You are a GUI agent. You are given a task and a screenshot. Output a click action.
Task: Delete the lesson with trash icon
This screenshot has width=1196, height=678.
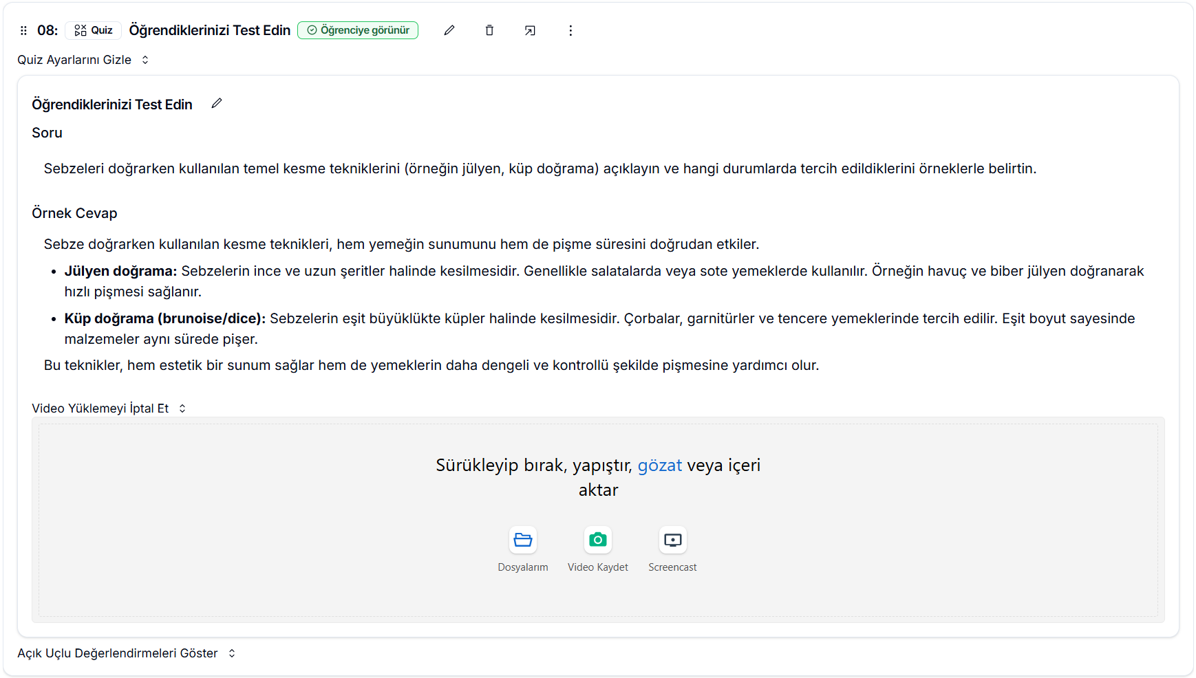[x=489, y=30]
